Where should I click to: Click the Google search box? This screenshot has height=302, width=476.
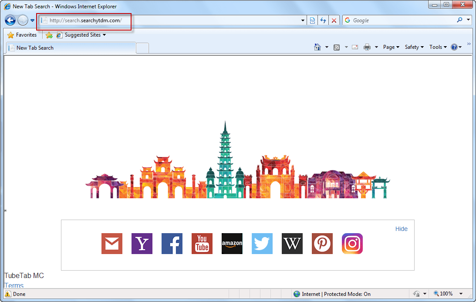(x=402, y=20)
